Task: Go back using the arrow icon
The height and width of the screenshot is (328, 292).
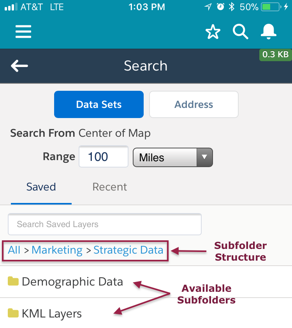Action: point(19,66)
